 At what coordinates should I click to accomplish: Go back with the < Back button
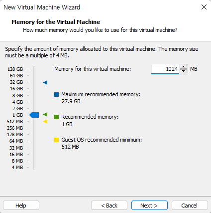tap(109, 206)
